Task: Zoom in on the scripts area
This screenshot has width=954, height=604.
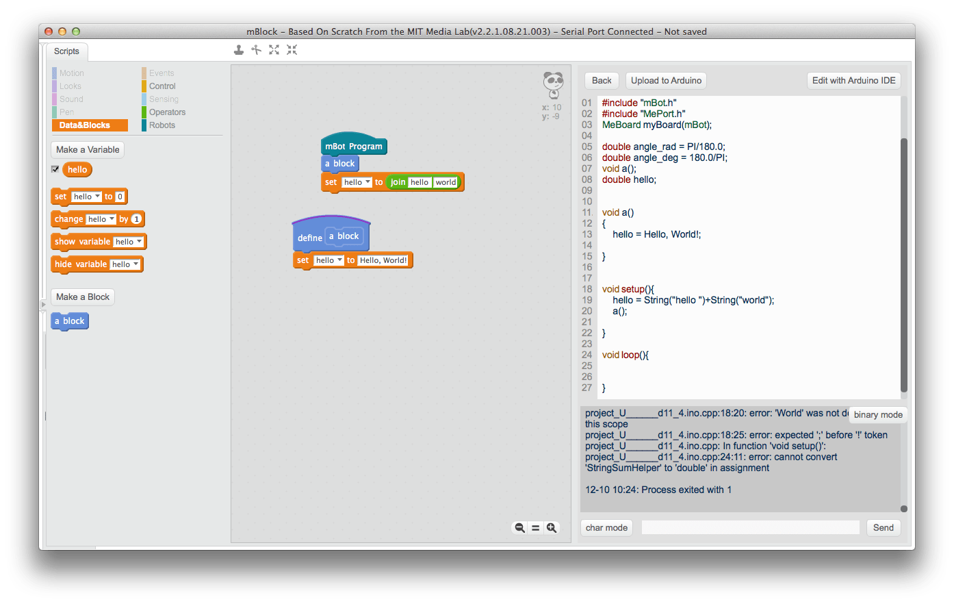Action: tap(552, 527)
